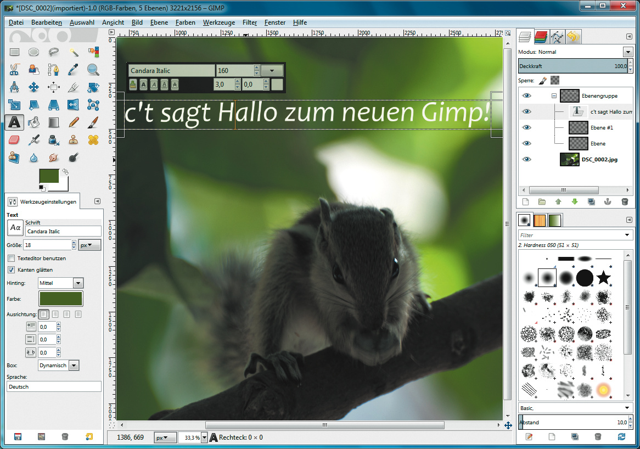Image resolution: width=640 pixels, height=449 pixels.
Task: Select the DSC_0002.jpg layer thumbnail
Action: pos(569,159)
